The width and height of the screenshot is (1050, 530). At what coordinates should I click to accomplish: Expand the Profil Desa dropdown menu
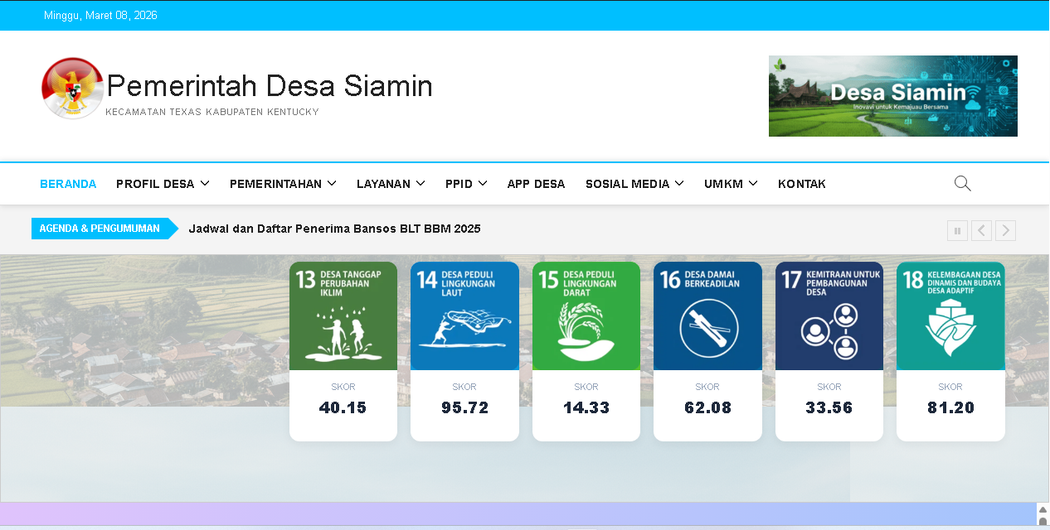click(x=163, y=184)
